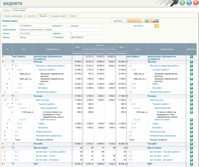
Task: Open the Действие dropdown button
Action: pyautogui.click(x=119, y=21)
